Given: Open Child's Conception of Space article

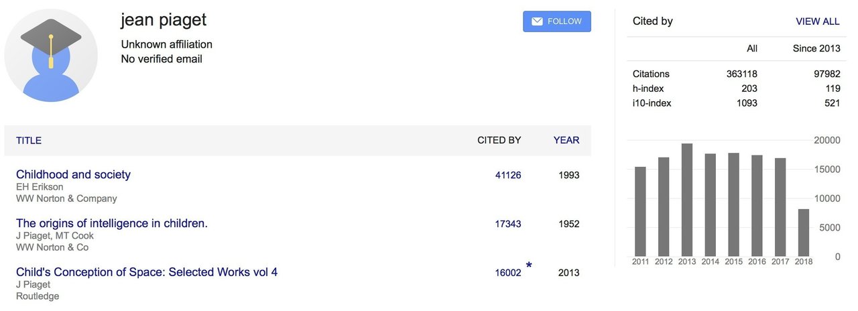Looking at the screenshot, I should click(x=147, y=272).
